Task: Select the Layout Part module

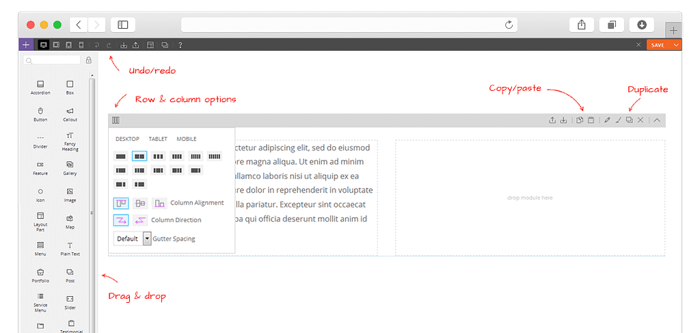Action: click(x=40, y=222)
